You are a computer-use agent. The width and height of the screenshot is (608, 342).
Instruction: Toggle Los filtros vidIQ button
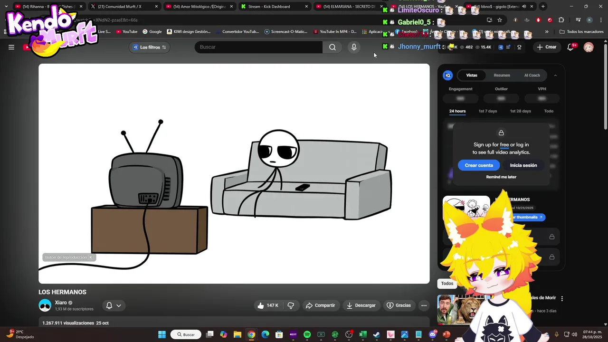pyautogui.click(x=149, y=47)
